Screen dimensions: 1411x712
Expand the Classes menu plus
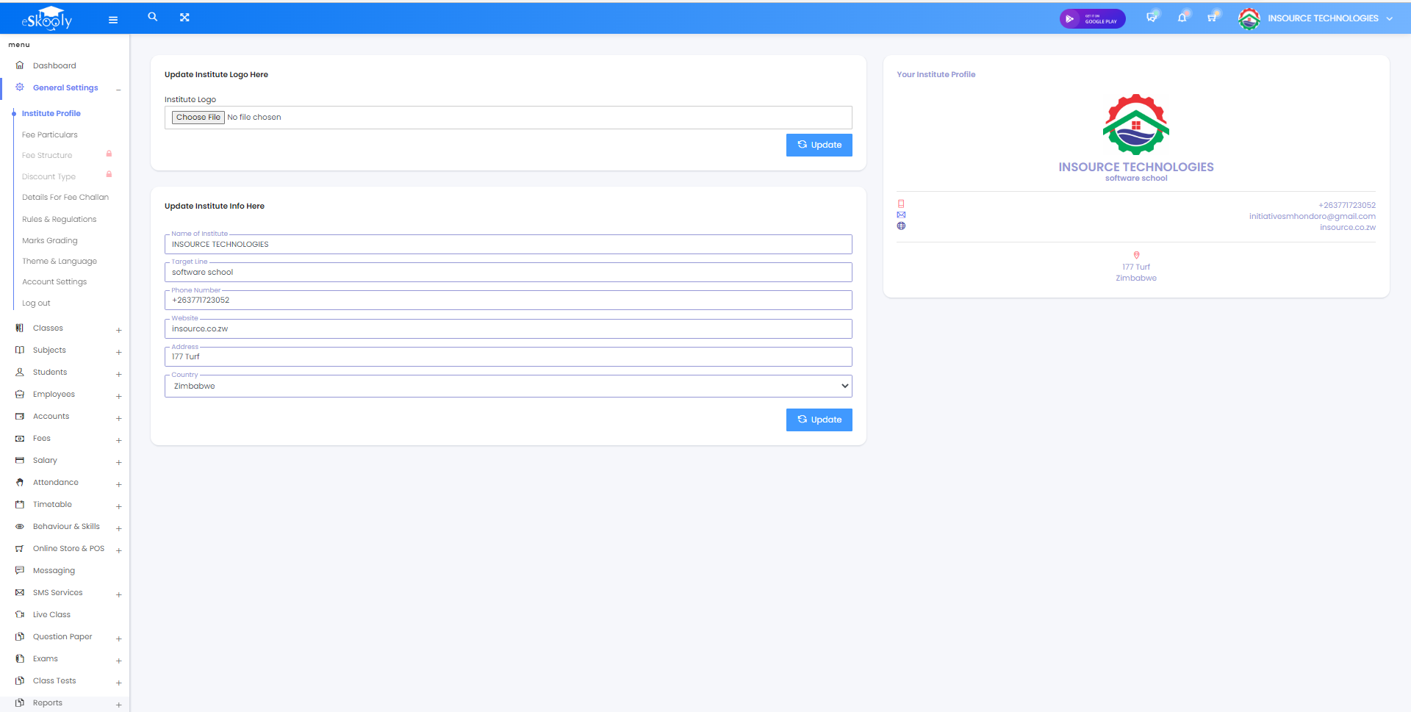click(118, 330)
